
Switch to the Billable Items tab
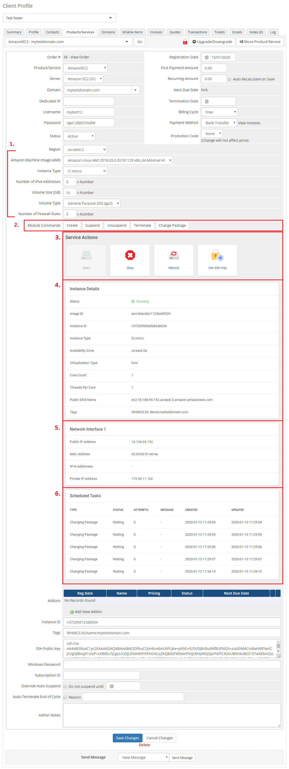point(132,32)
